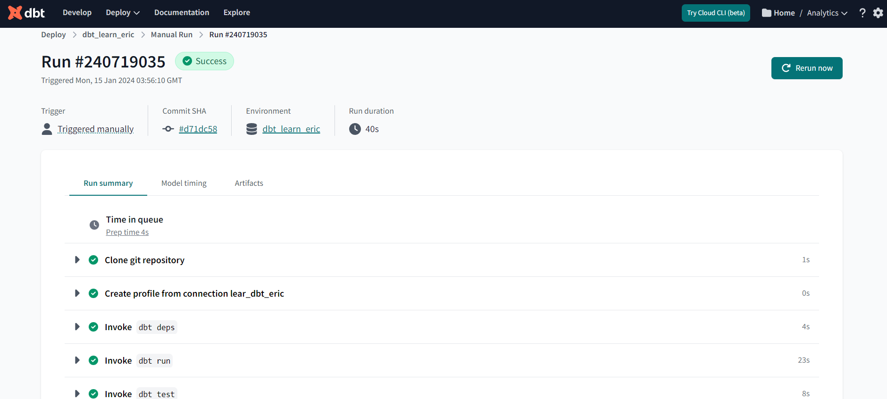Switch to the Run summary tab
The image size is (887, 399).
pyautogui.click(x=108, y=183)
